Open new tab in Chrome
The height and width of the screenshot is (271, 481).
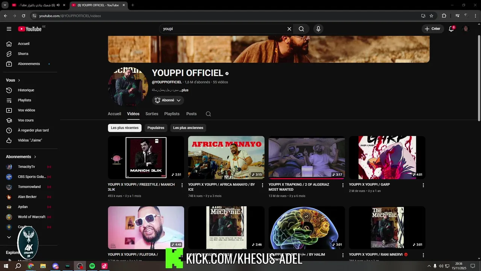click(x=133, y=5)
